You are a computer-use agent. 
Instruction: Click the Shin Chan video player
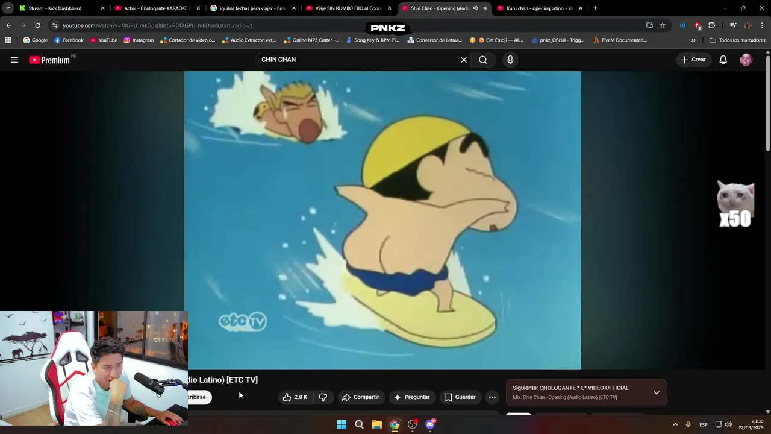[382, 220]
